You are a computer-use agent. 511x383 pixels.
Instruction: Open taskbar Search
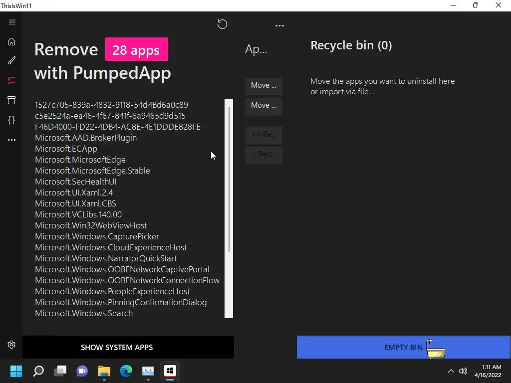[x=38, y=371]
